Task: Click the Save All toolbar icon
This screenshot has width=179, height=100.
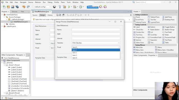Action: (17, 7)
